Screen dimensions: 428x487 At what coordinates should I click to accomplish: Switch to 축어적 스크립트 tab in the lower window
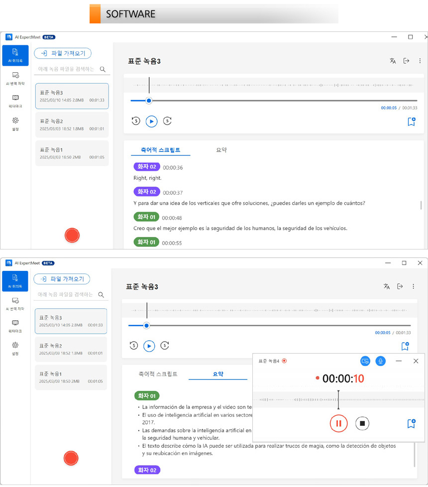pyautogui.click(x=158, y=374)
